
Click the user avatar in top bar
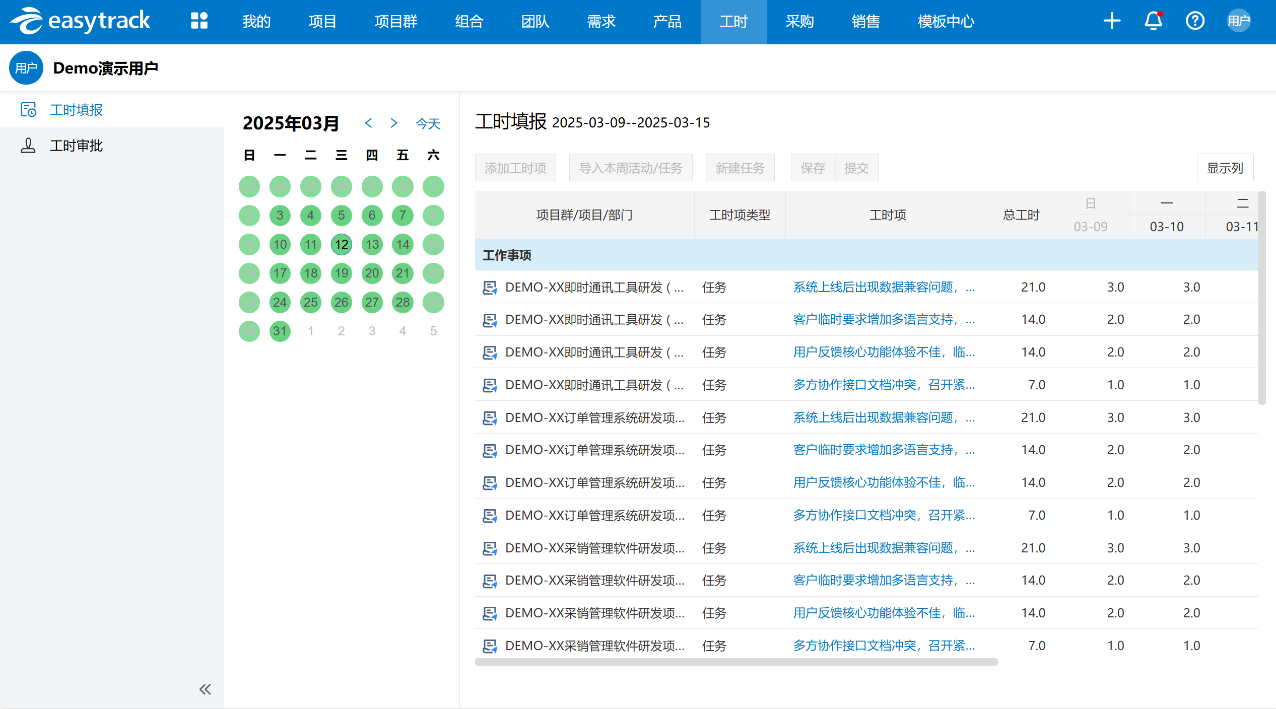1239,21
